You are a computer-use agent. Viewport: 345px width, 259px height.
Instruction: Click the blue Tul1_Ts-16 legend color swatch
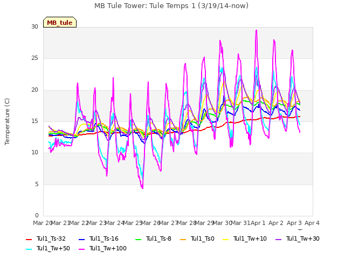point(81,240)
